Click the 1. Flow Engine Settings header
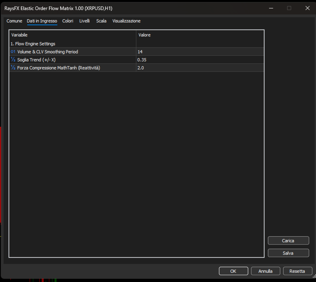 click(x=33, y=44)
